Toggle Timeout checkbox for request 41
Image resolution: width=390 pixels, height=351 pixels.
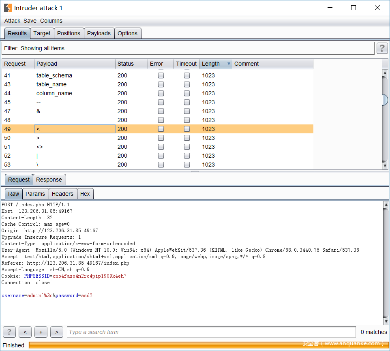coord(187,75)
